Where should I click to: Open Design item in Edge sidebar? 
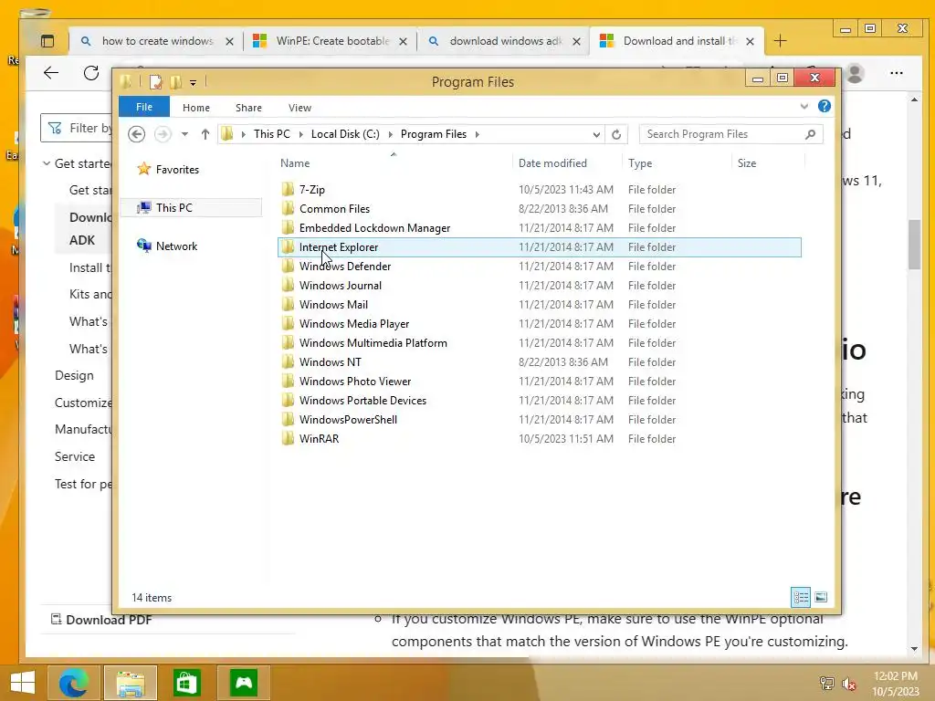click(x=74, y=375)
